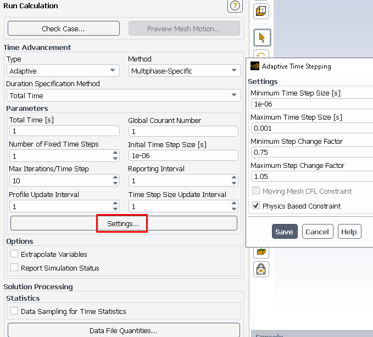373x337 pixels.
Task: Click the Total Time input field
Action: (64, 131)
